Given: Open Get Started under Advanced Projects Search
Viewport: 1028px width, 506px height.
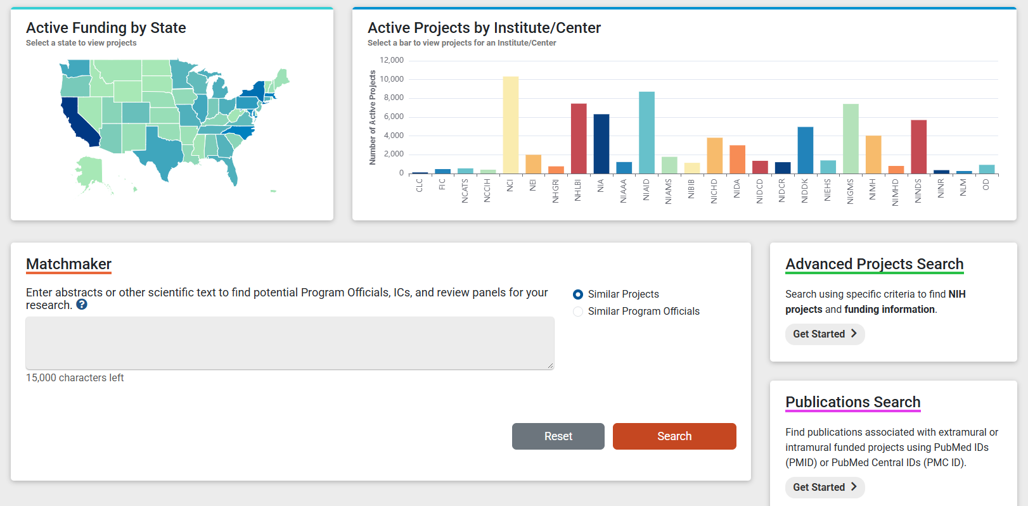Looking at the screenshot, I should click(824, 334).
